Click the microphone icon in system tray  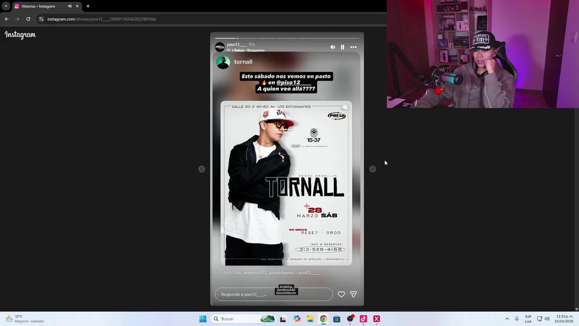(x=517, y=319)
